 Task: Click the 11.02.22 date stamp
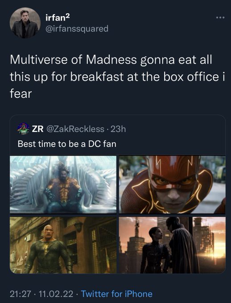coord(56,294)
